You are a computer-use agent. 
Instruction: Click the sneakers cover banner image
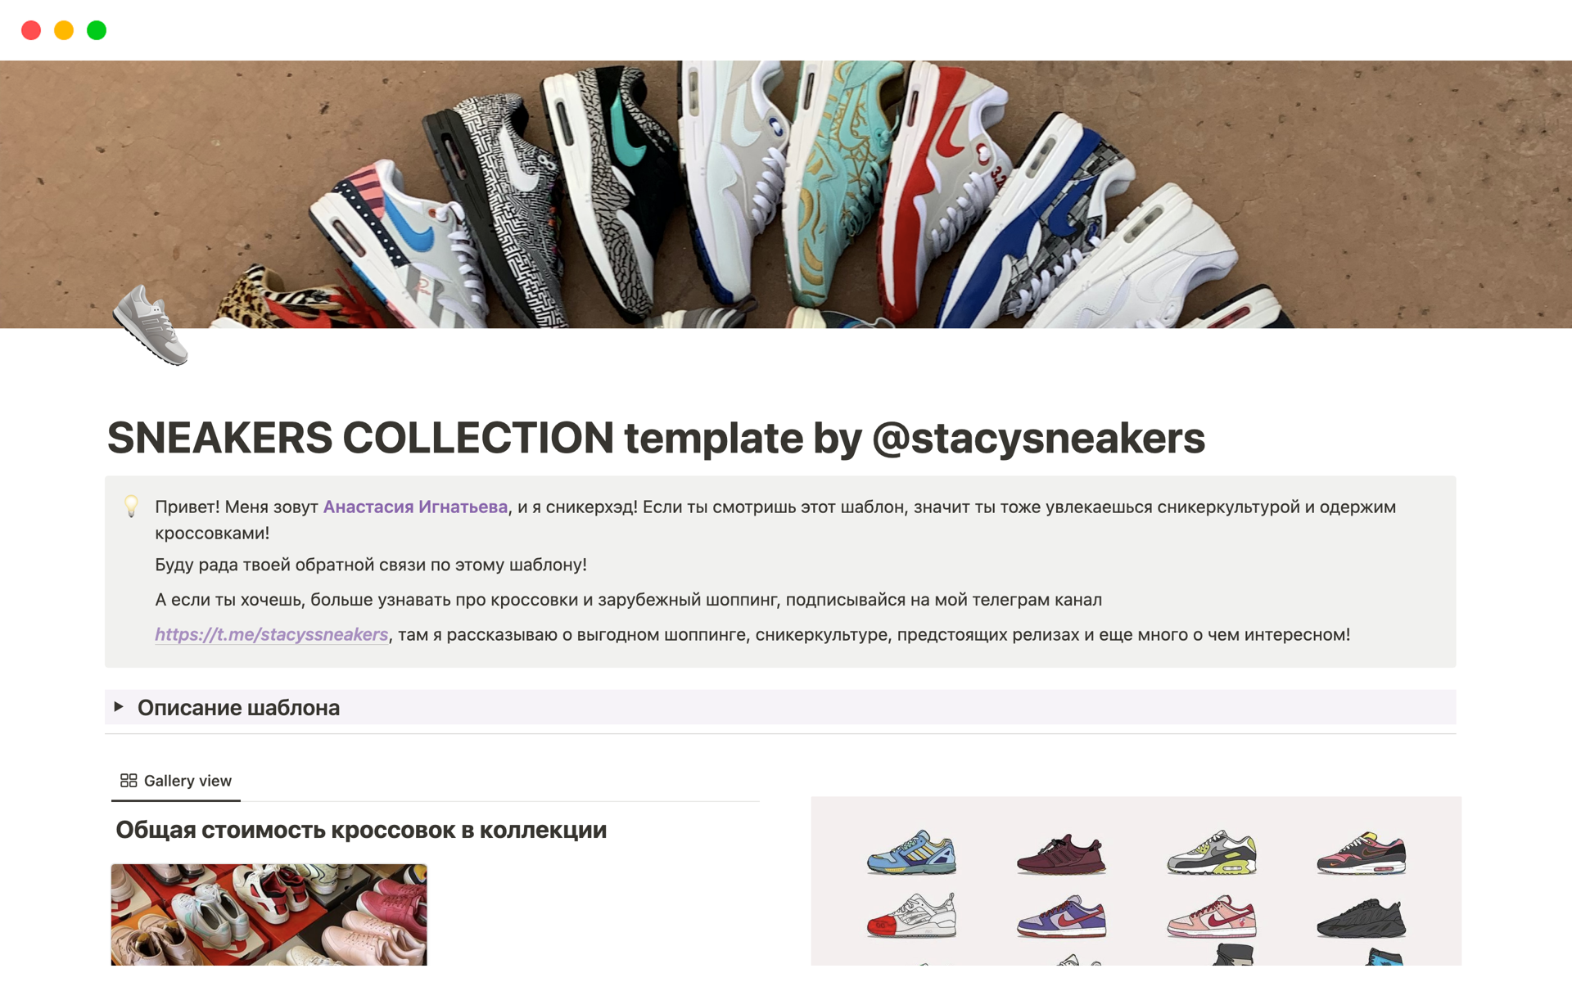click(x=786, y=195)
